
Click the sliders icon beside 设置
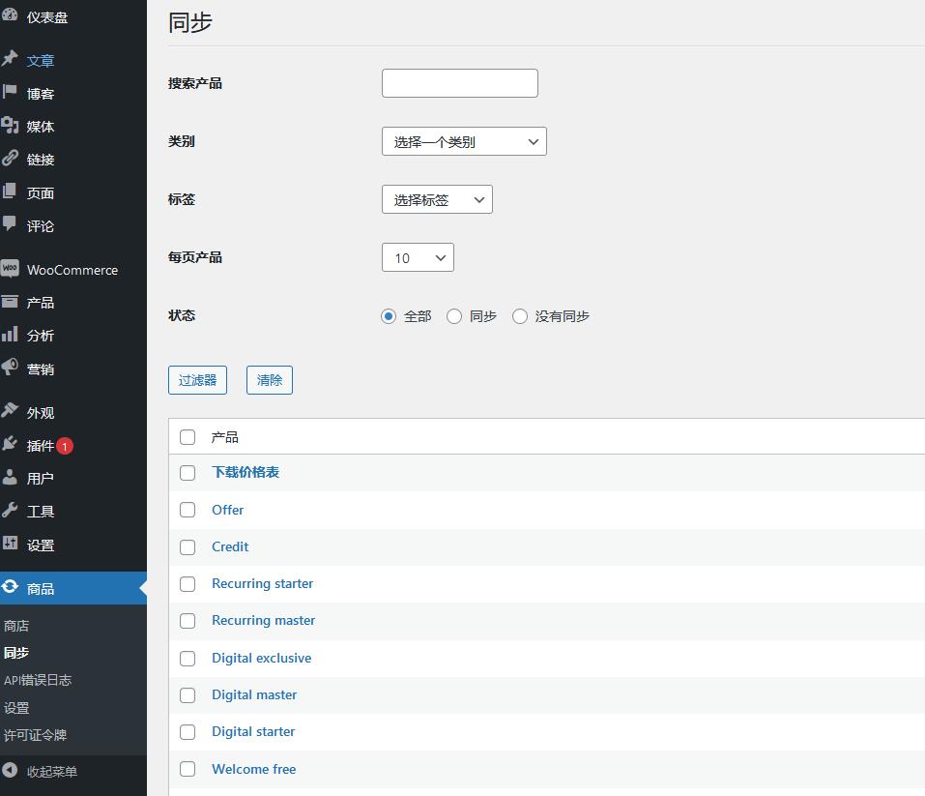[x=10, y=544]
